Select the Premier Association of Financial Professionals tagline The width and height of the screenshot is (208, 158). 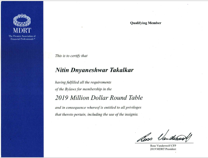pyautogui.click(x=22, y=38)
